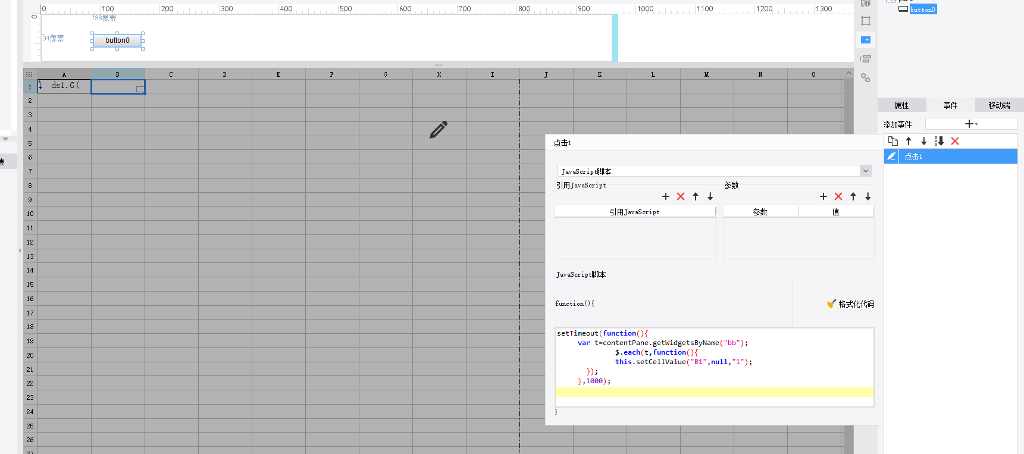Screen dimensions: 1024x454
Task: Switch to the 事件 tab
Action: click(x=951, y=105)
